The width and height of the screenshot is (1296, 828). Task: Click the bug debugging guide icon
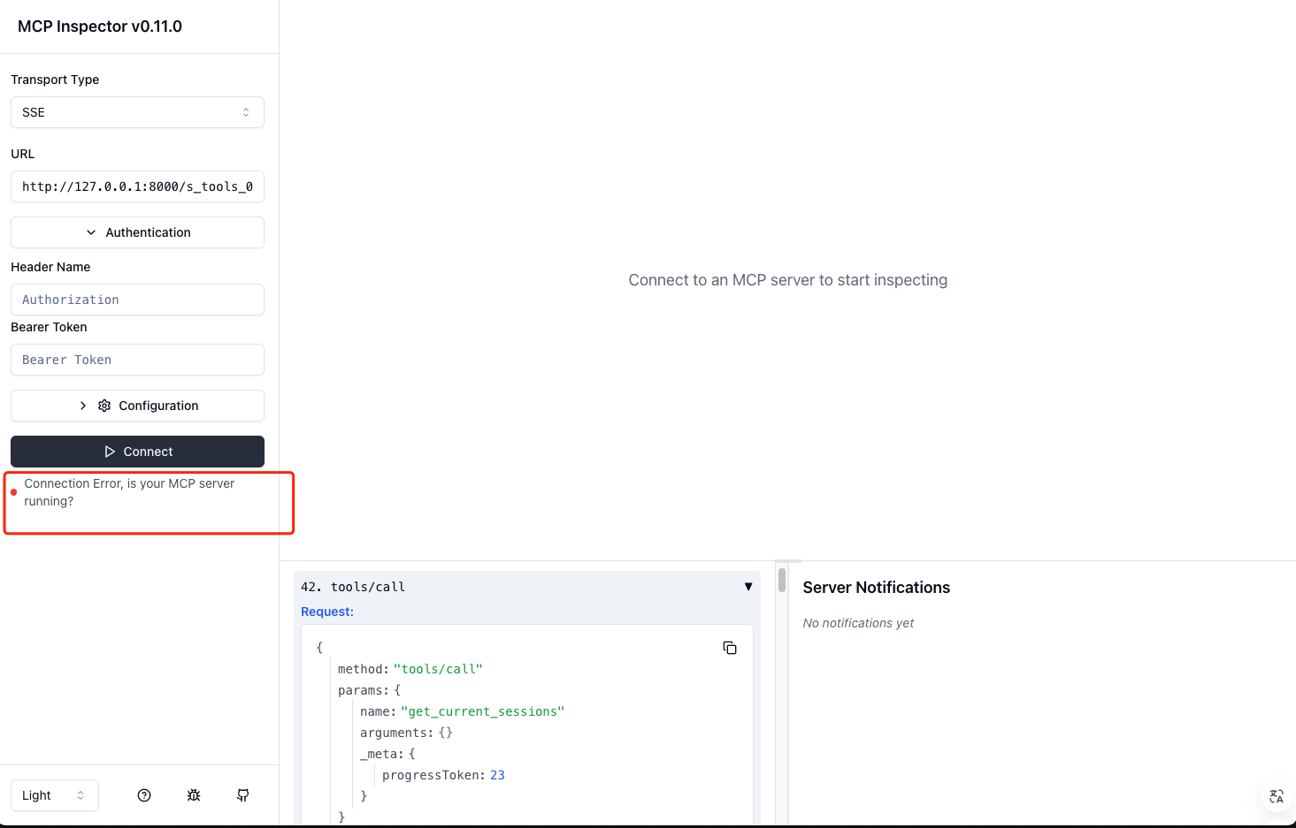[194, 795]
